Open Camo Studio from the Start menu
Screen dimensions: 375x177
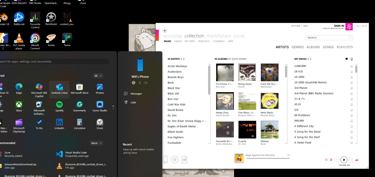pyautogui.click(x=100, y=106)
